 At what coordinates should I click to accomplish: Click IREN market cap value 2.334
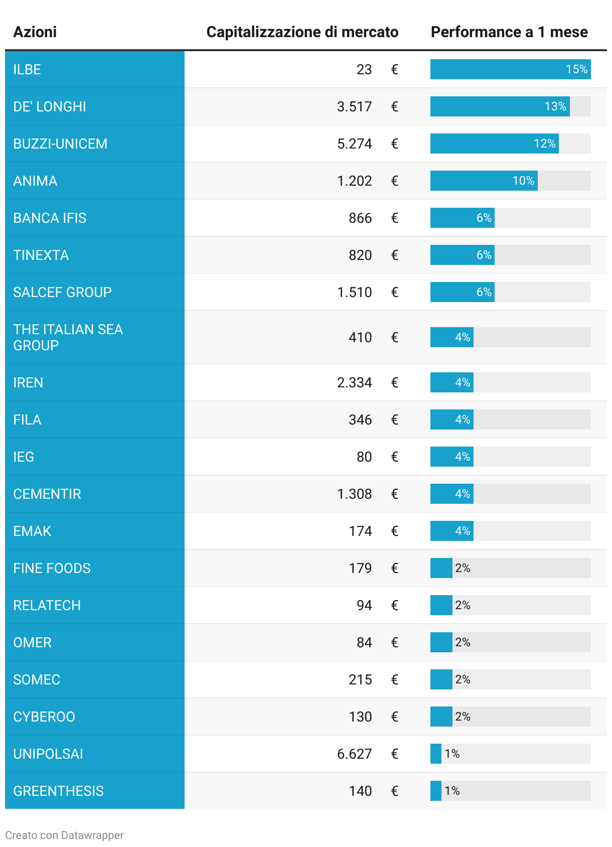click(x=355, y=382)
